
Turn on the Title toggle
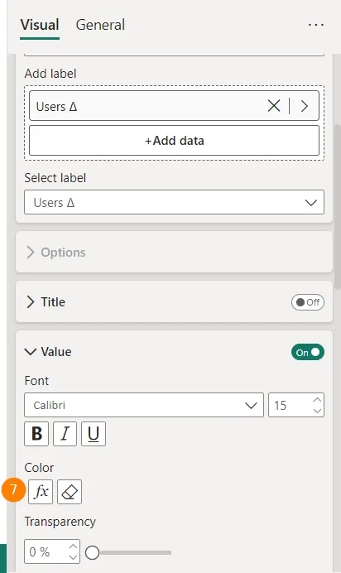click(x=307, y=302)
